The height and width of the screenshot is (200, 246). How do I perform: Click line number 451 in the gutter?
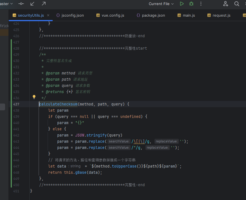coord(16,191)
